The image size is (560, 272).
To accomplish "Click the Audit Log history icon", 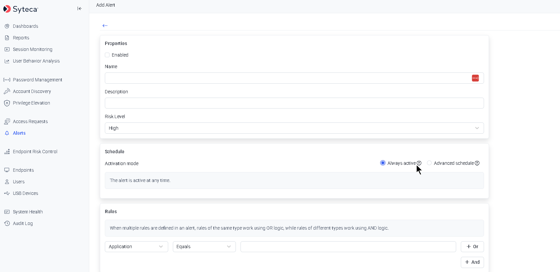I will click(x=7, y=223).
